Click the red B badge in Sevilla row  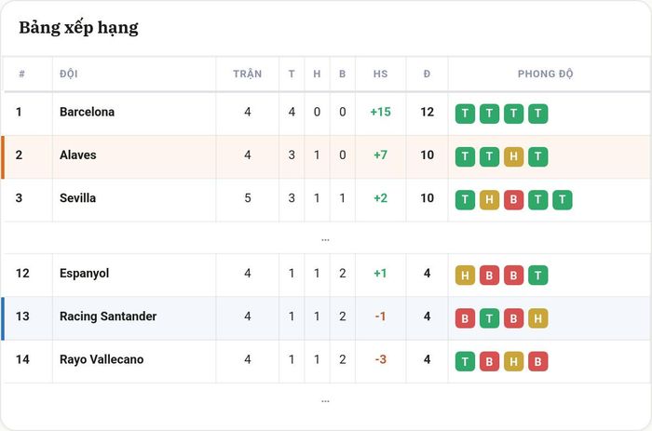[513, 200]
